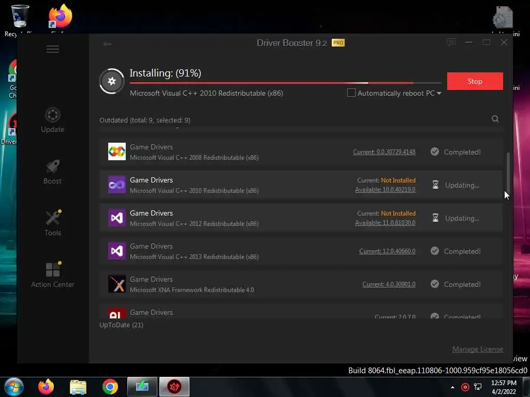Image resolution: width=530 pixels, height=397 pixels.
Task: Click the Visual C++ 2010 Redistributable icon
Action: click(x=117, y=185)
